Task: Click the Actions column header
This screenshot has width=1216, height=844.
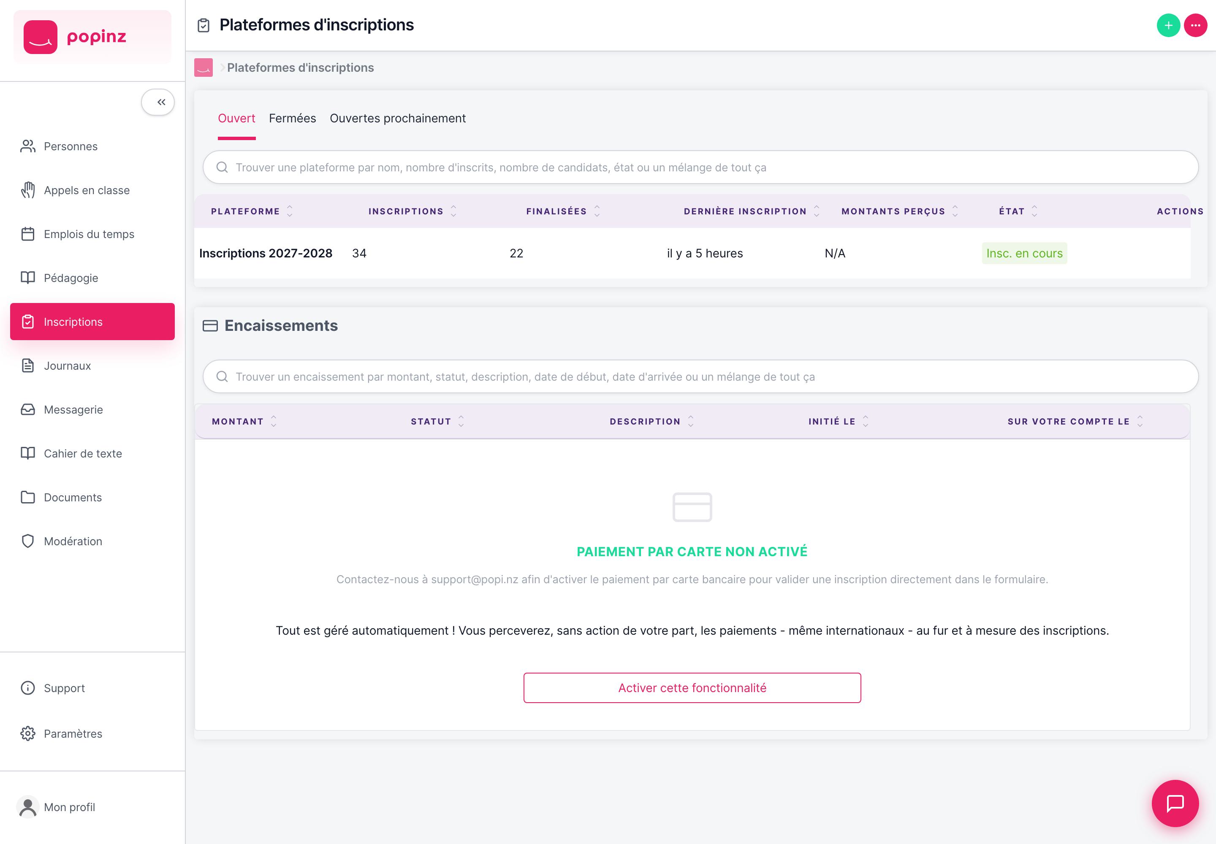Action: coord(1180,211)
